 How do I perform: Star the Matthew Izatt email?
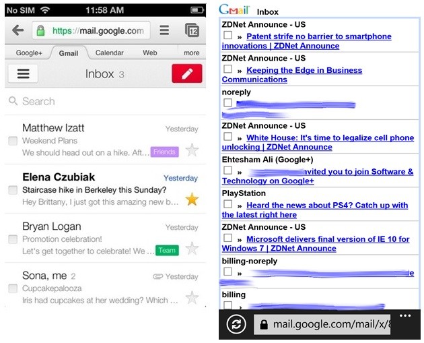(x=192, y=150)
